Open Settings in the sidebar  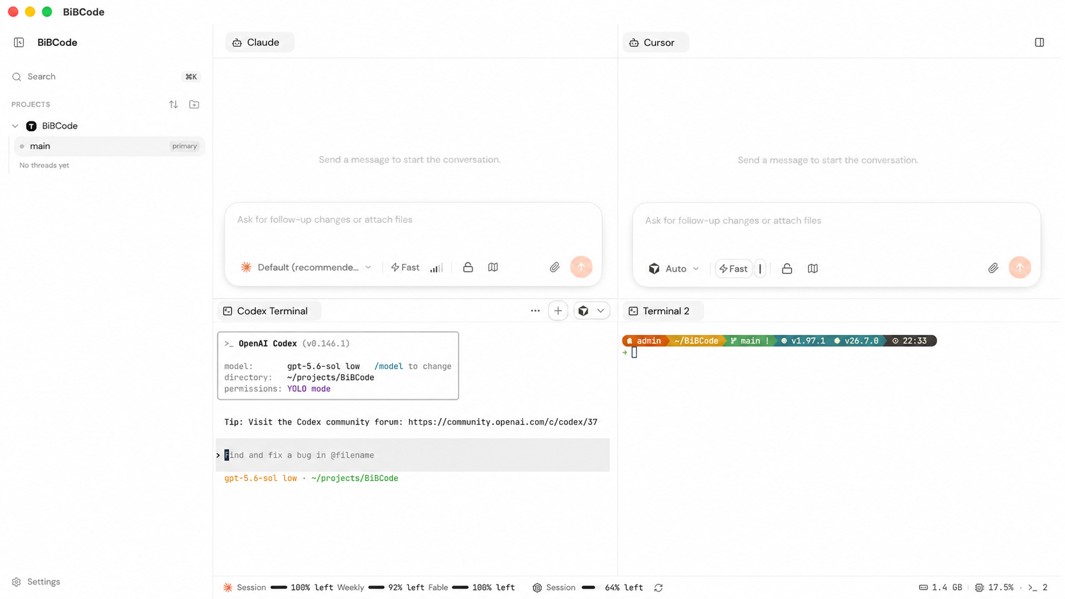pos(36,582)
